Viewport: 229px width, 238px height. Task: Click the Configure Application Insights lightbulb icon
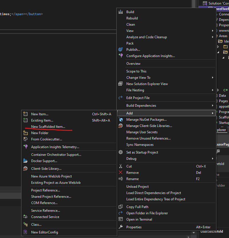121,56
